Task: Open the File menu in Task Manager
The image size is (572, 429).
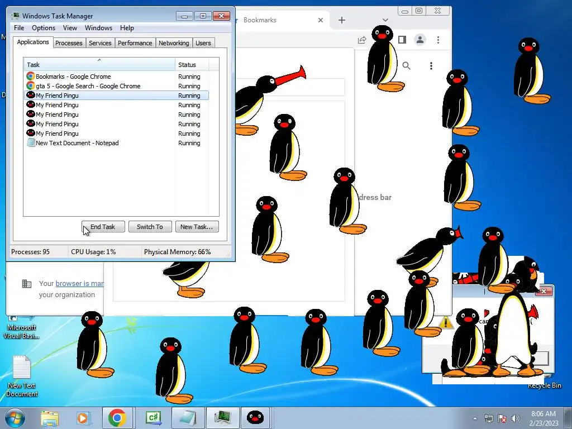Action: point(19,28)
